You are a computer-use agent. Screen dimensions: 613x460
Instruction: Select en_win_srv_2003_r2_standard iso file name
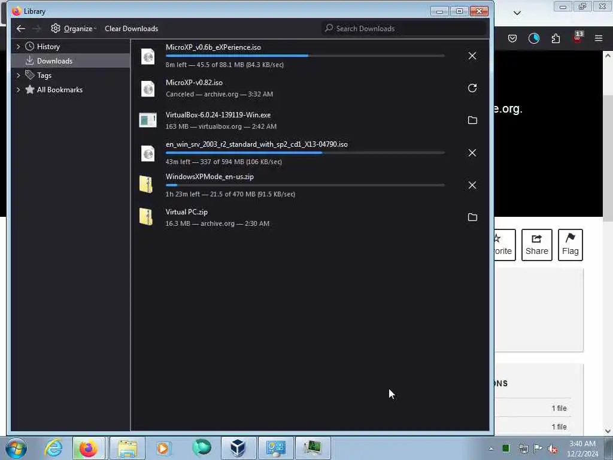pos(256,144)
